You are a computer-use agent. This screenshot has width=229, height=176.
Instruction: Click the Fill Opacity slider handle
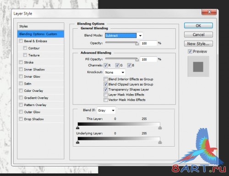click(x=137, y=59)
